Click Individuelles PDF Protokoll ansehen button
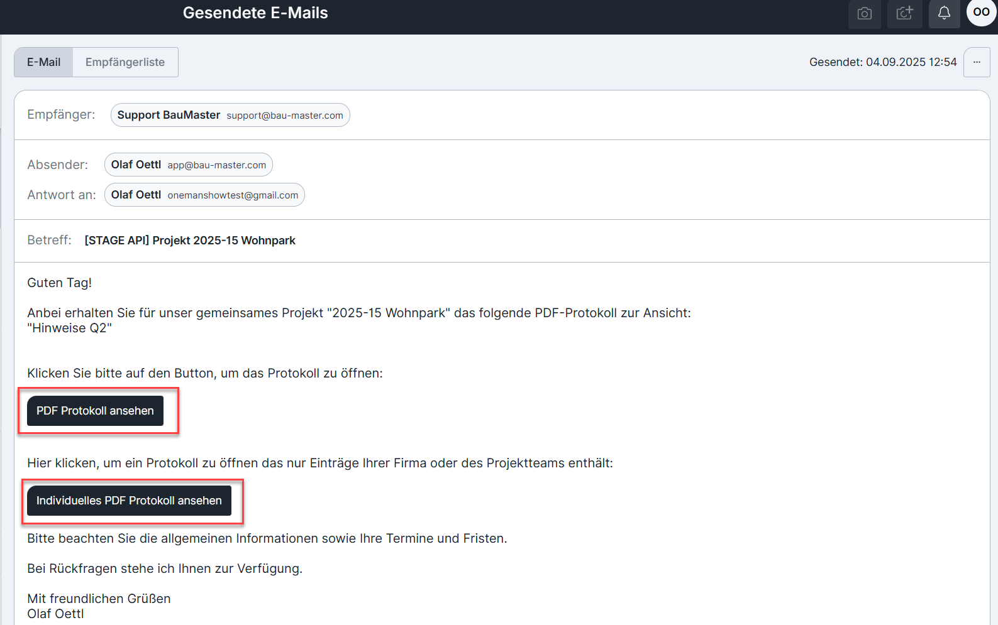 (129, 501)
